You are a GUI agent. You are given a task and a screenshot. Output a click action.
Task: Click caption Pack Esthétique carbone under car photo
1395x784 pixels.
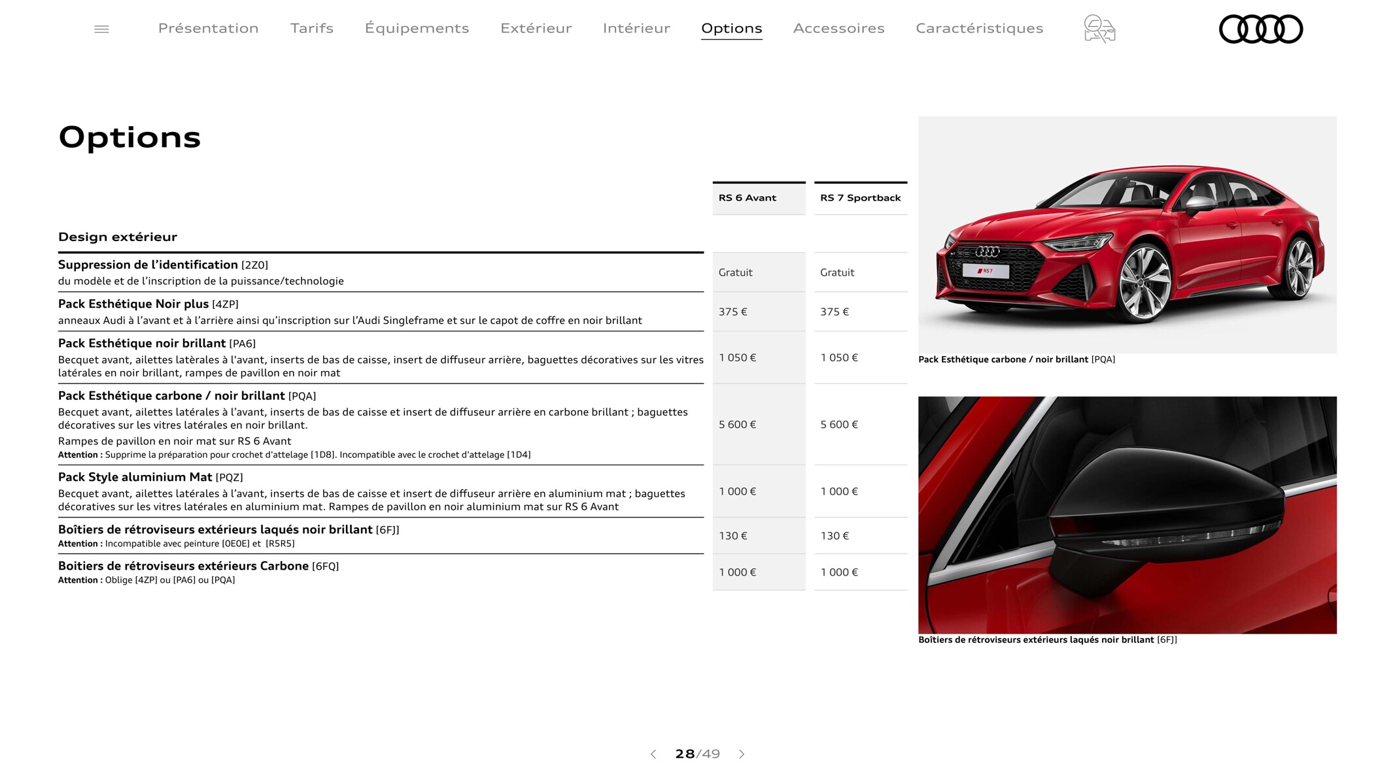coord(1016,359)
